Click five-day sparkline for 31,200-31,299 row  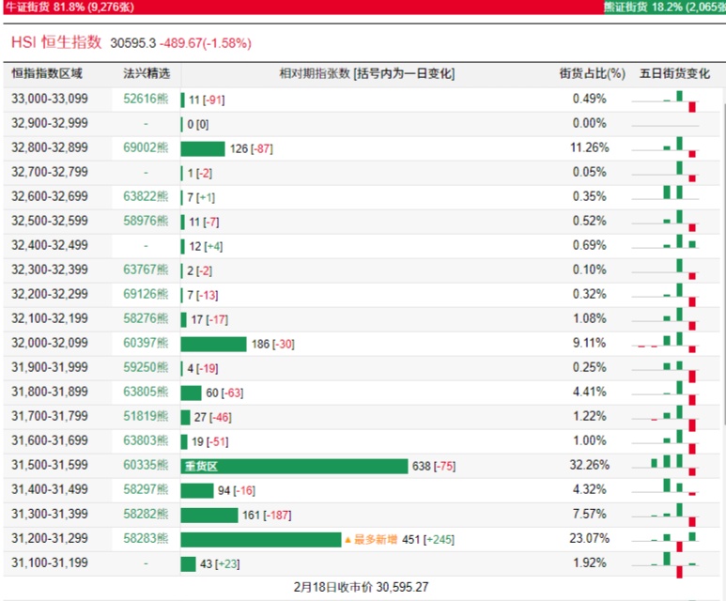click(x=665, y=542)
